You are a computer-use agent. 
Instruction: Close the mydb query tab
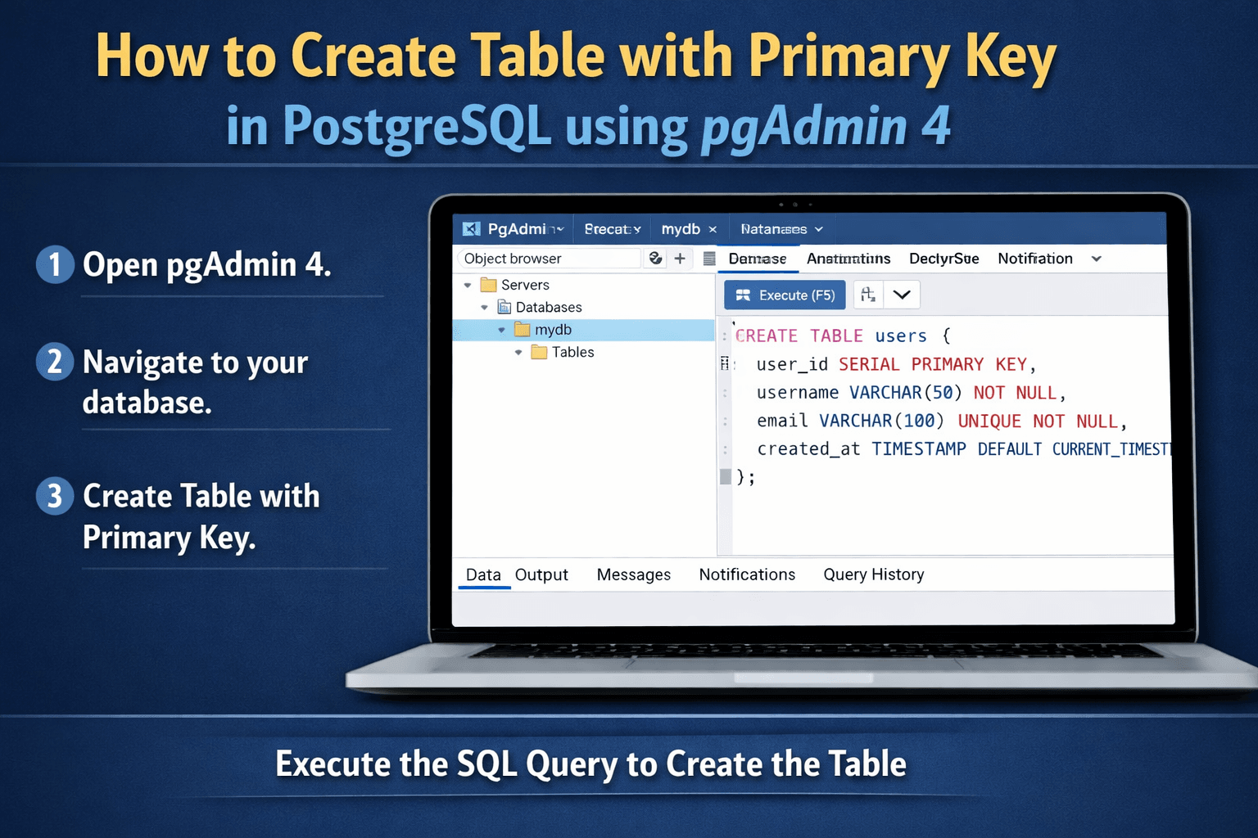pyautogui.click(x=712, y=229)
